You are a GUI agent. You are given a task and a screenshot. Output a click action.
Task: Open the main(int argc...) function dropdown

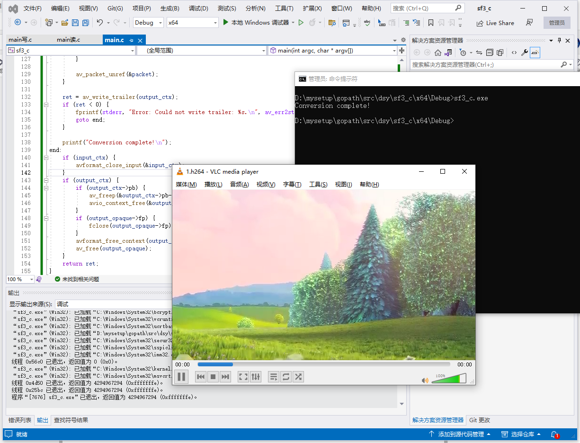coord(333,50)
